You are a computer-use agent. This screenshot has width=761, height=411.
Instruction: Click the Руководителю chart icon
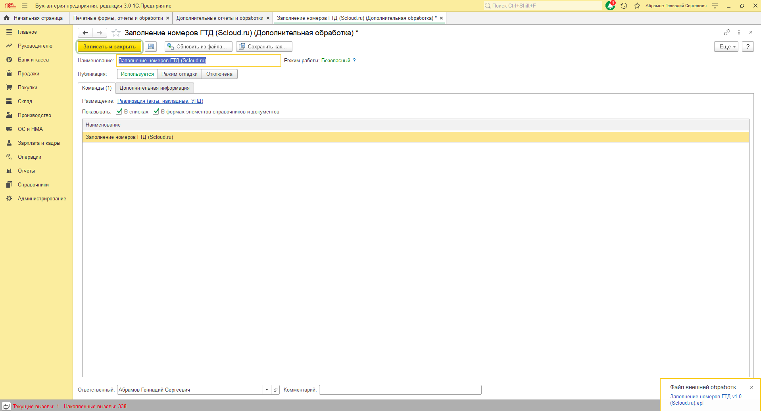(9, 46)
